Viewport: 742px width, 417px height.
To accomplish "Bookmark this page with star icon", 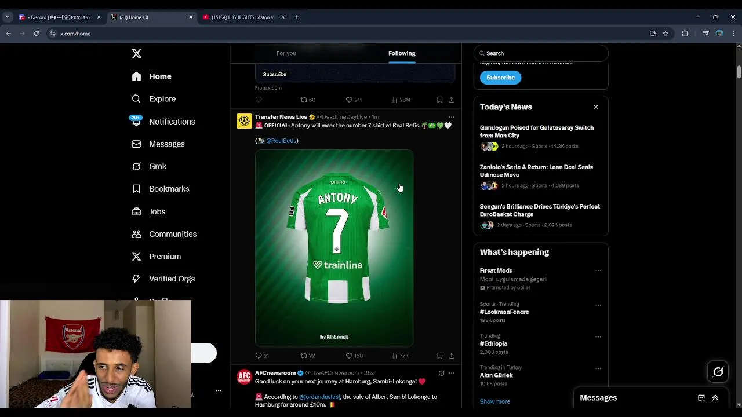I will pyautogui.click(x=665, y=34).
